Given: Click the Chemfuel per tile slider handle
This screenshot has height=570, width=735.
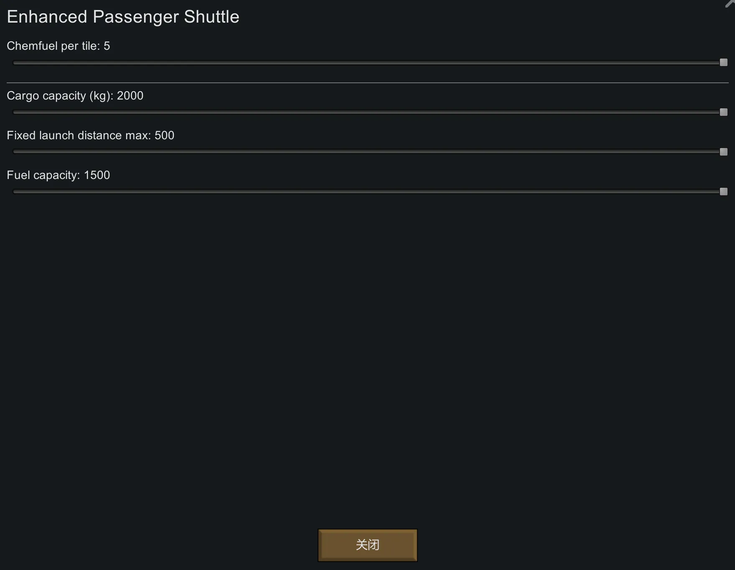Looking at the screenshot, I should pyautogui.click(x=723, y=63).
